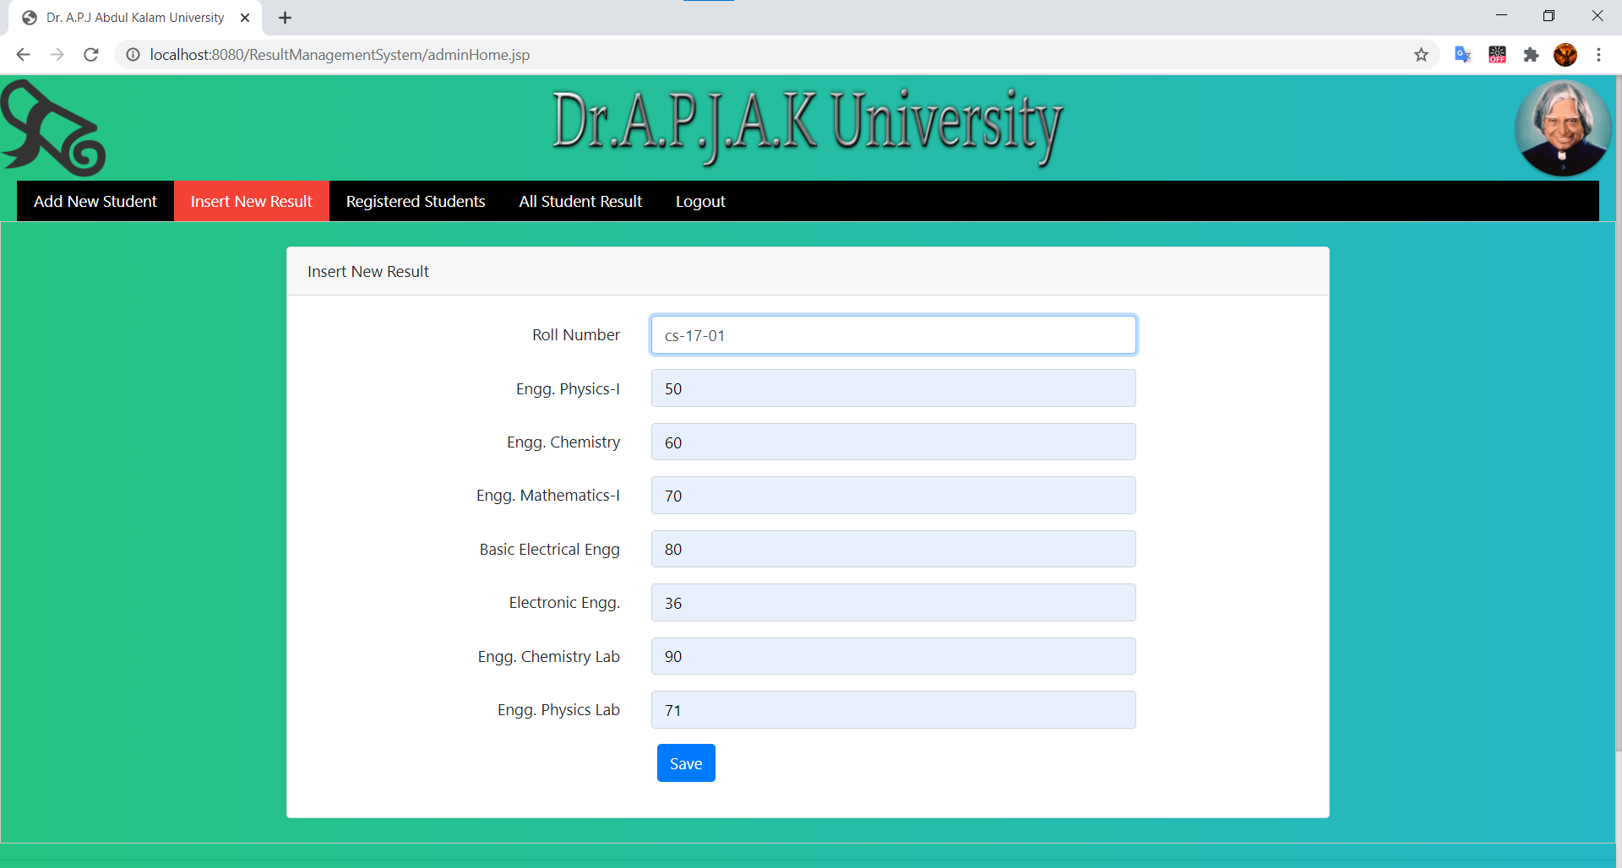The width and height of the screenshot is (1622, 868).
Task: Click the browser address bar URL
Action: 340,55
